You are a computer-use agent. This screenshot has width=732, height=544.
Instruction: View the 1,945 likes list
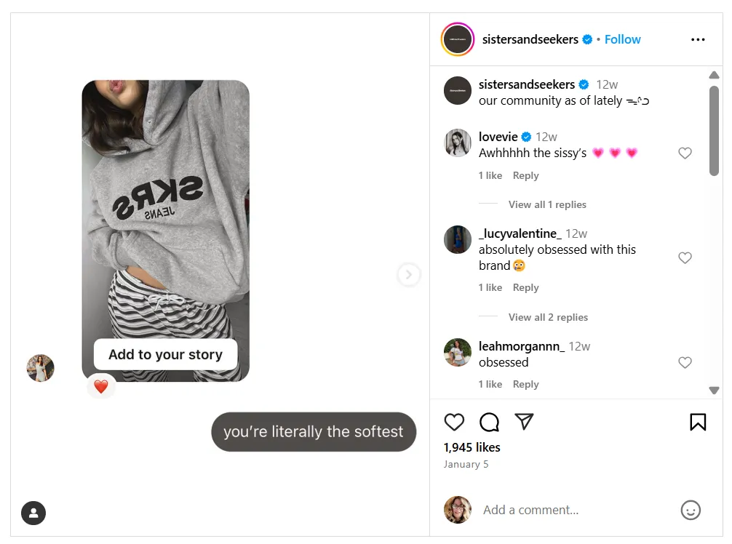pyautogui.click(x=472, y=447)
